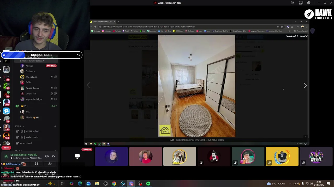Open the taskbar volume control
334x187 pixels.
(x=311, y=184)
